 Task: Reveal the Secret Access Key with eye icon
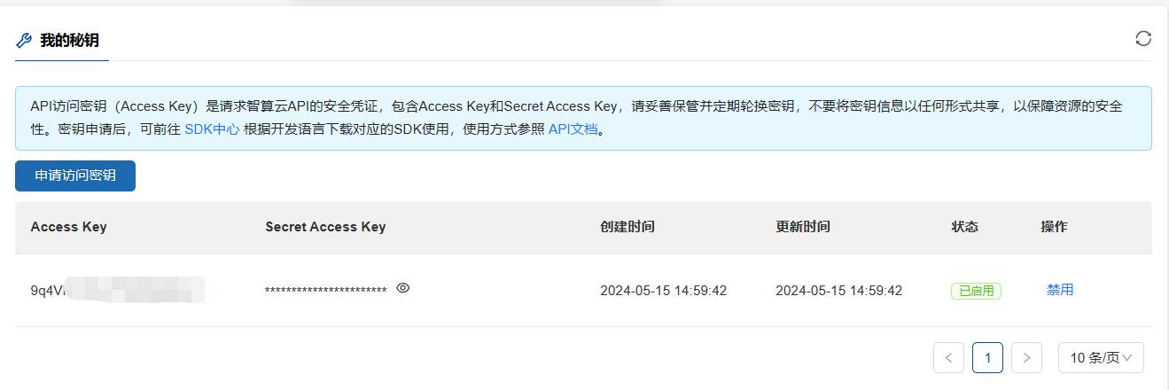[x=402, y=288]
